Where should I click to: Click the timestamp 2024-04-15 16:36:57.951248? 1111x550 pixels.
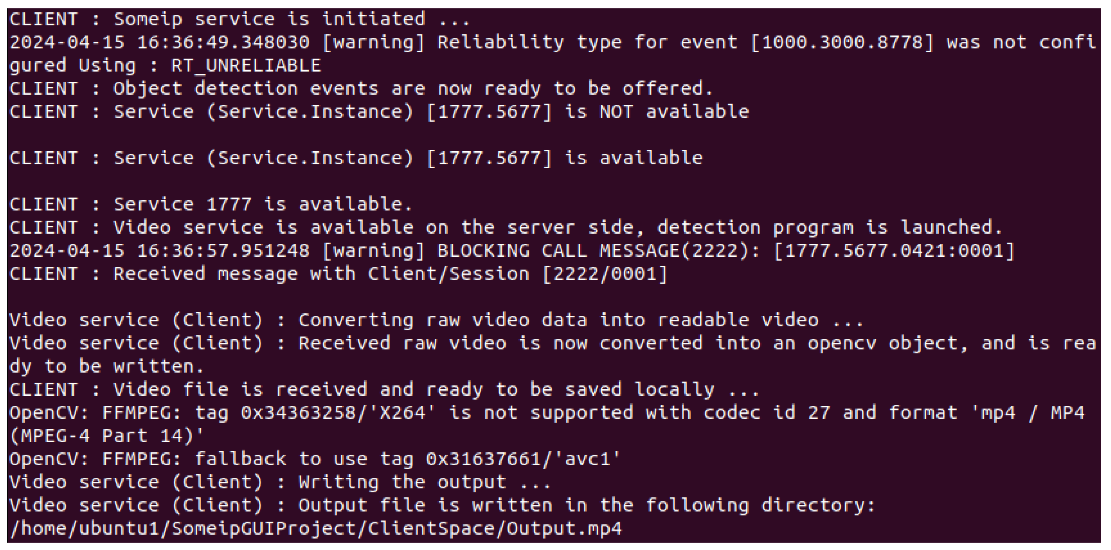point(160,251)
